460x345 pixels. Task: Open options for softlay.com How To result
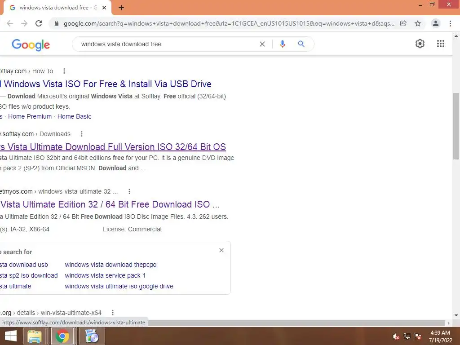click(x=64, y=71)
